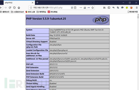Open the history clock icon in toolbar

coord(14,8)
